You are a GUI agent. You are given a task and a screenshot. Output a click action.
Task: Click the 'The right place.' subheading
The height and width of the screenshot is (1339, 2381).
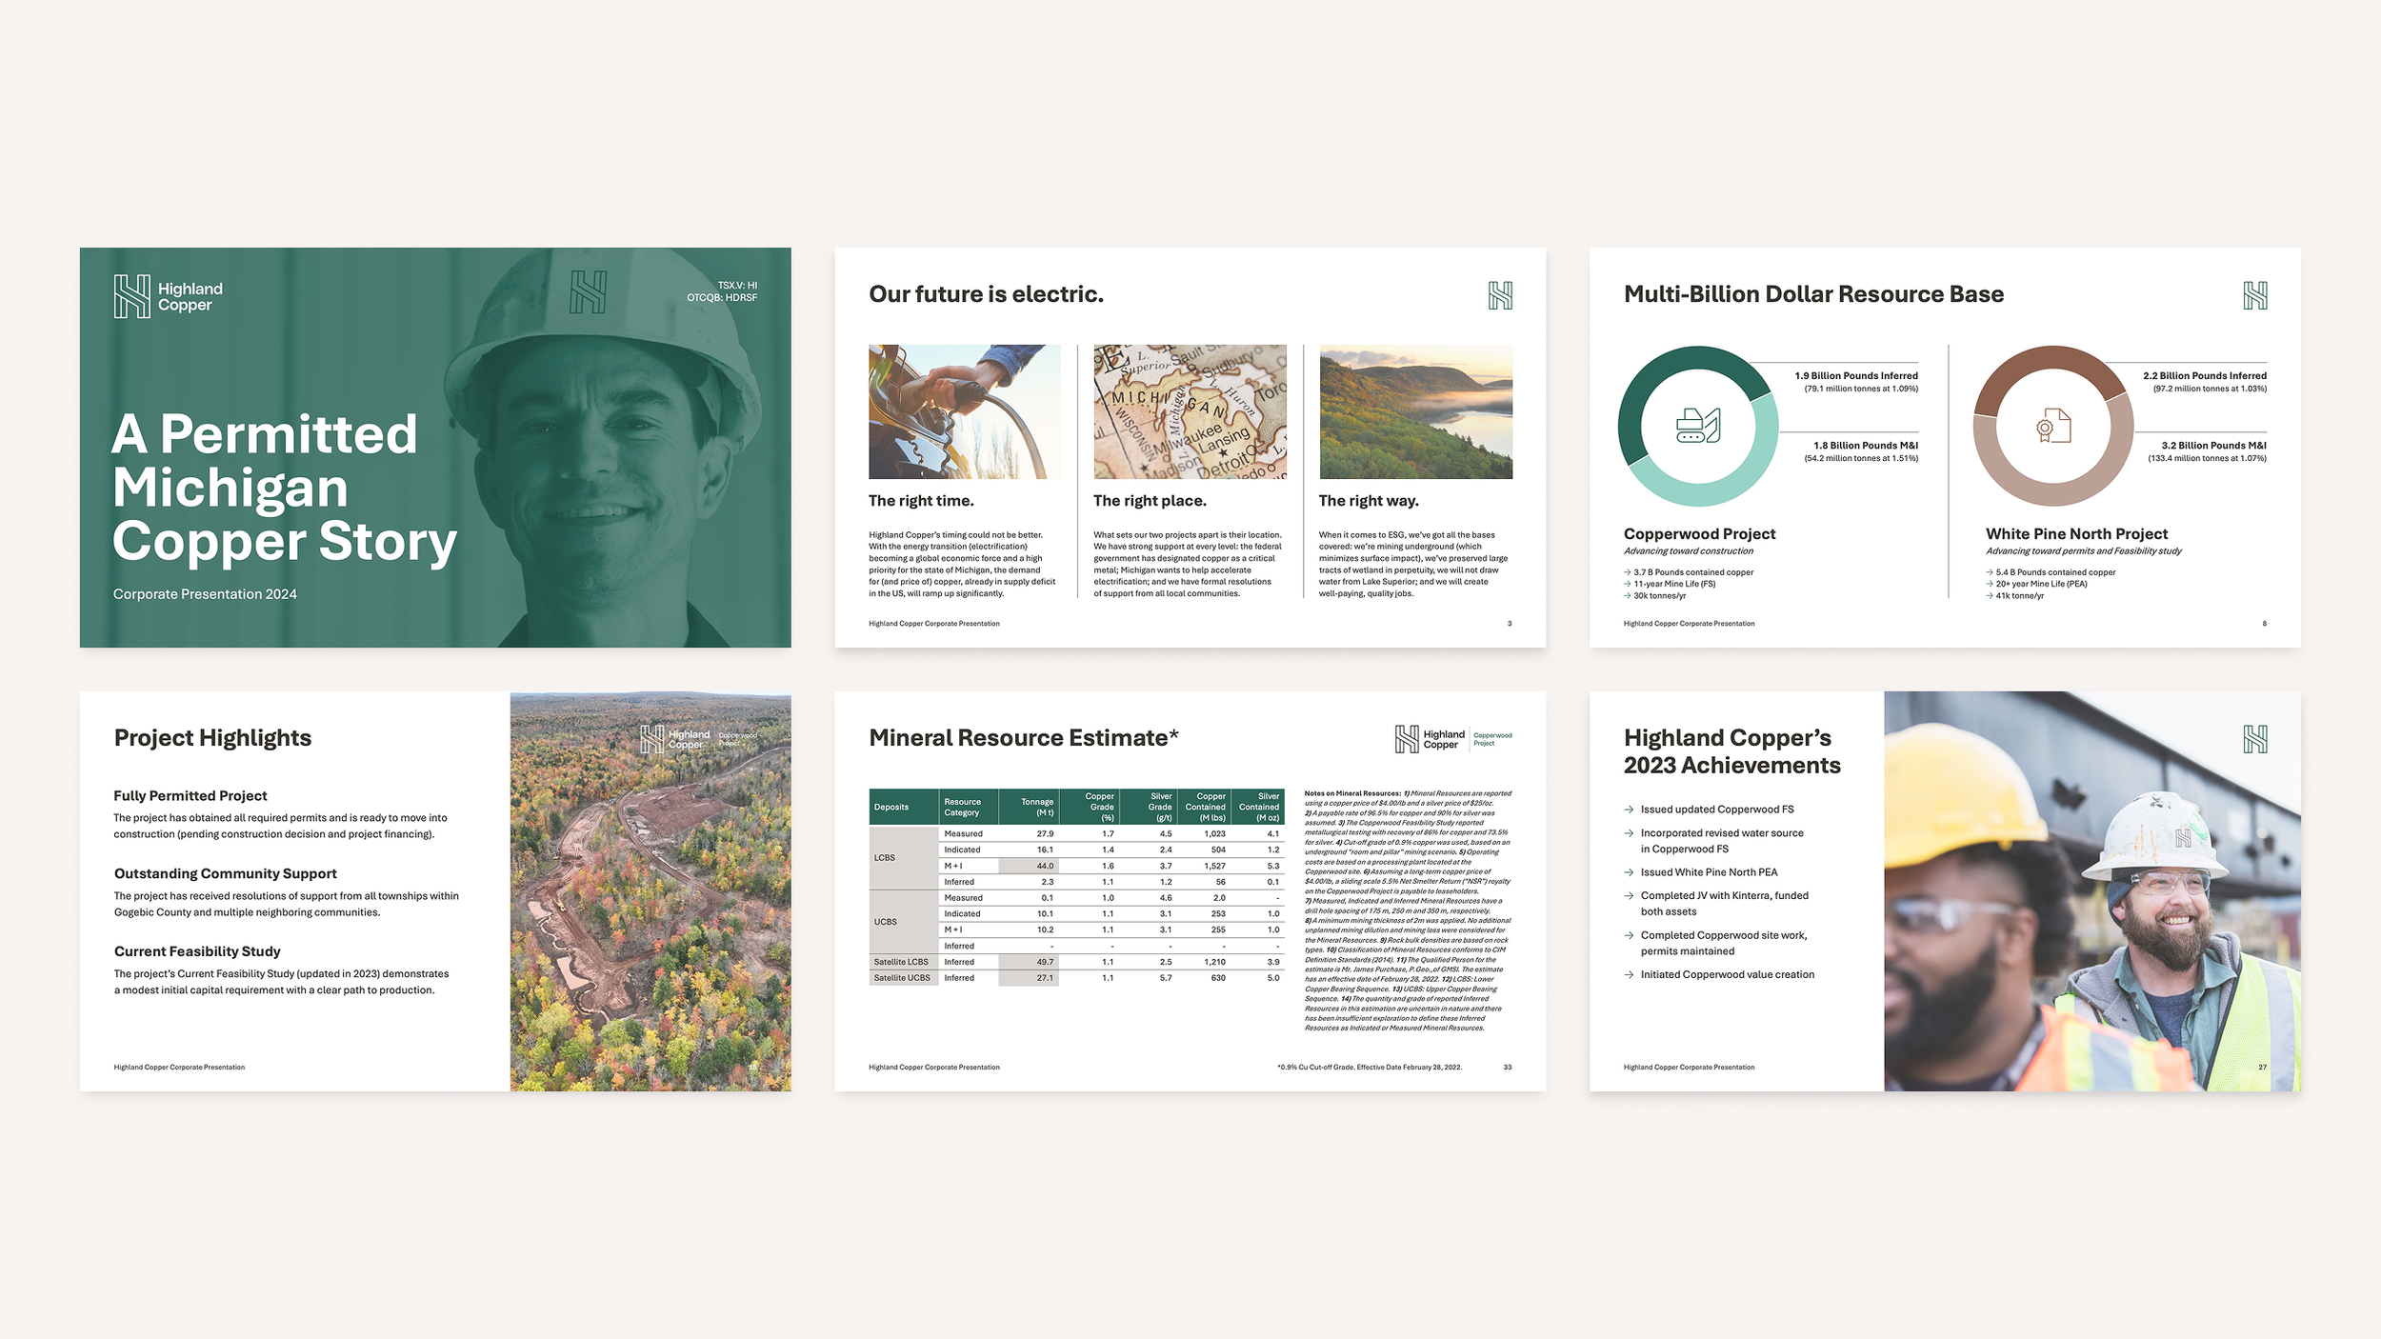pos(1150,501)
